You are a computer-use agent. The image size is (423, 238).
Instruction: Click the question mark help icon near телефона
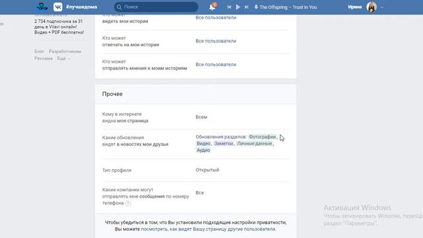tap(128, 204)
